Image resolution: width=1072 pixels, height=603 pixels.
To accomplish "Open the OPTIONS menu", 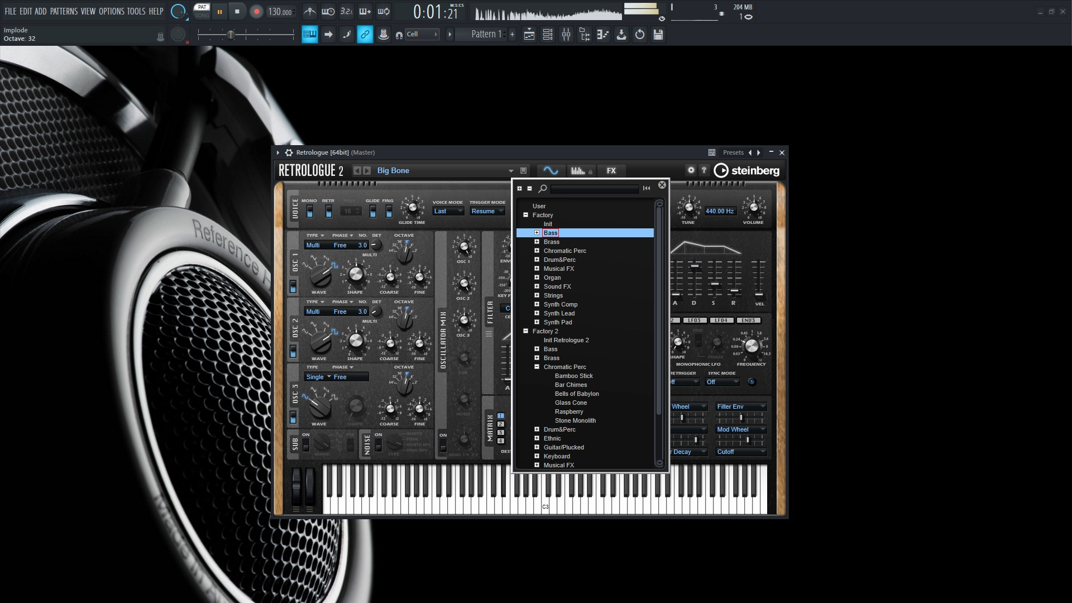I will click(112, 11).
